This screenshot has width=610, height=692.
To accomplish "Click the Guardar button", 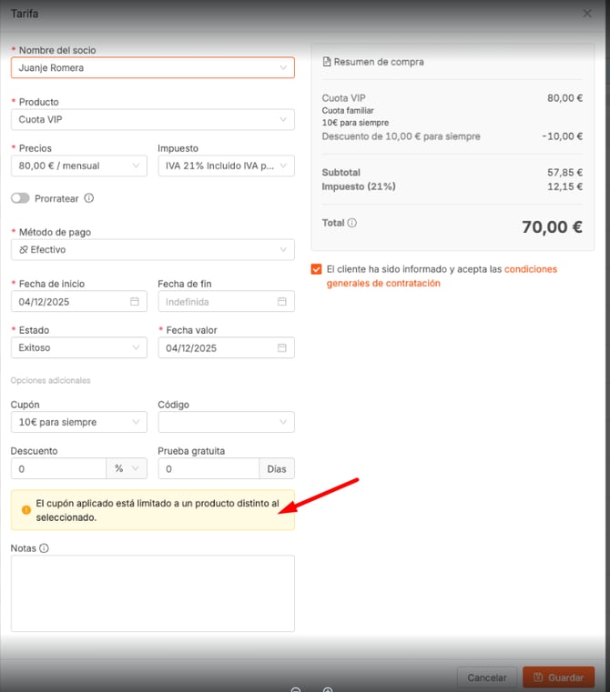I will click(x=558, y=677).
